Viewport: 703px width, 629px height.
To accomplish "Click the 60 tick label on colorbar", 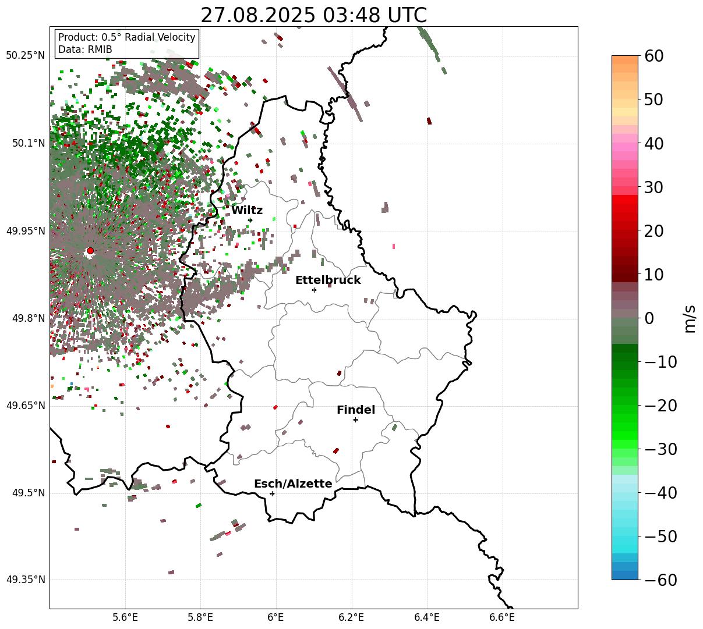I will click(654, 56).
